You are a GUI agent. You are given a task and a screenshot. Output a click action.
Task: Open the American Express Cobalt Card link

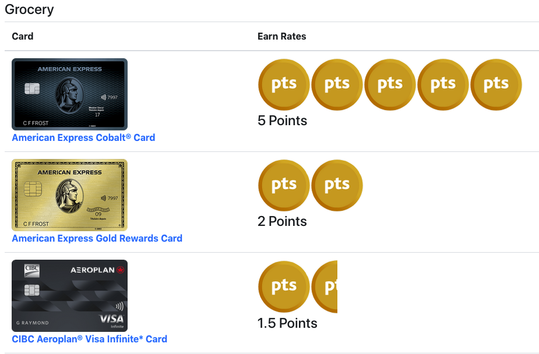coord(83,137)
